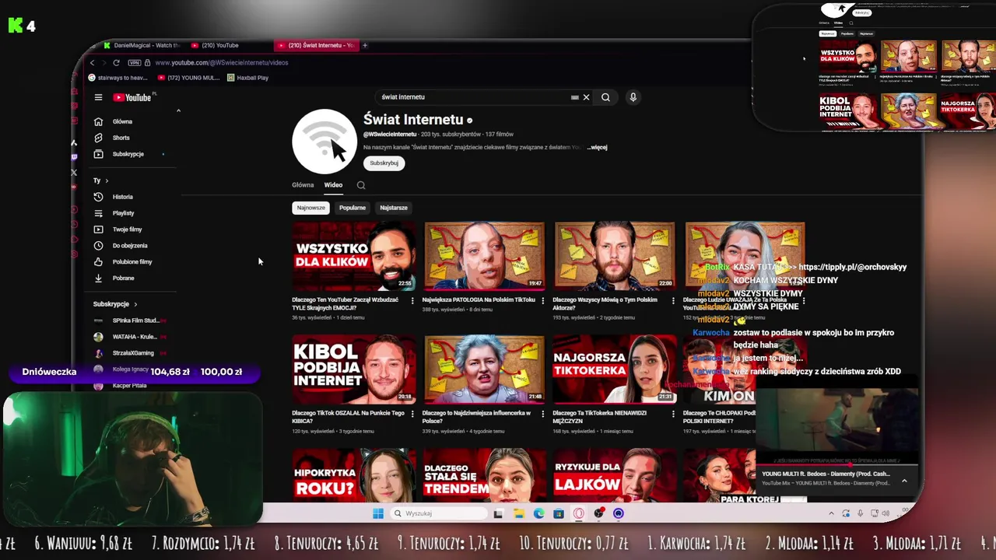Screen dimensions: 996x560
Task: Seek the mini player progress bar
Action: [x=836, y=466]
